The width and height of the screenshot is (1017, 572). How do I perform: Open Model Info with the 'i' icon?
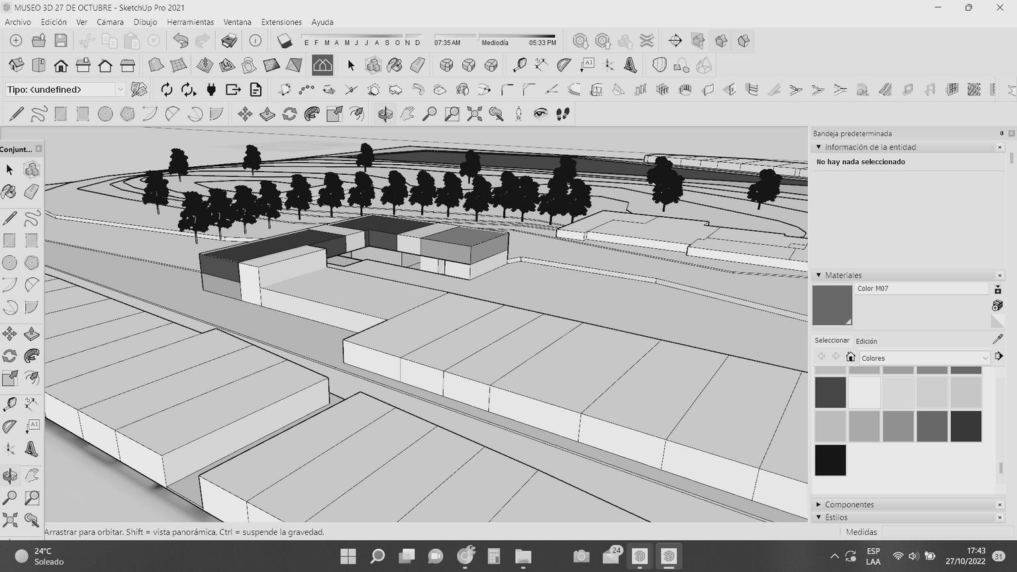pos(255,41)
